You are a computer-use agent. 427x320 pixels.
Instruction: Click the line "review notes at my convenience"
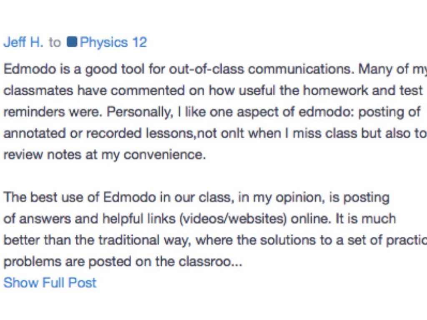tap(105, 155)
